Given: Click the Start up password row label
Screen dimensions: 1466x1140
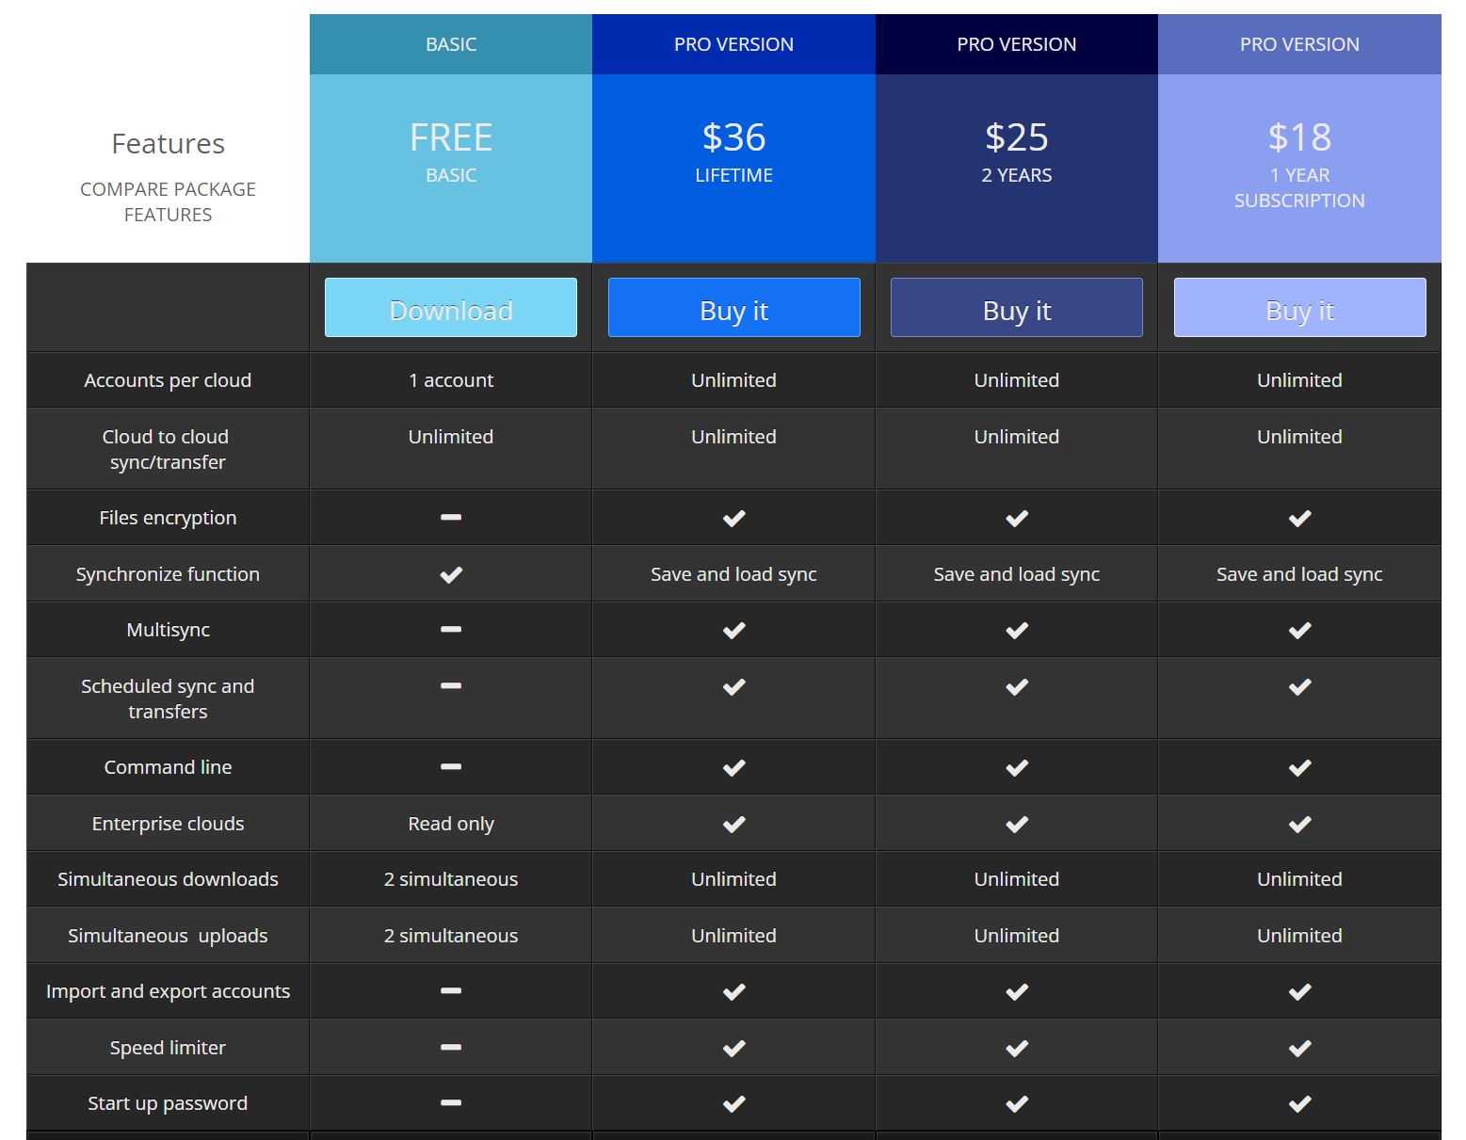Looking at the screenshot, I should (168, 1103).
